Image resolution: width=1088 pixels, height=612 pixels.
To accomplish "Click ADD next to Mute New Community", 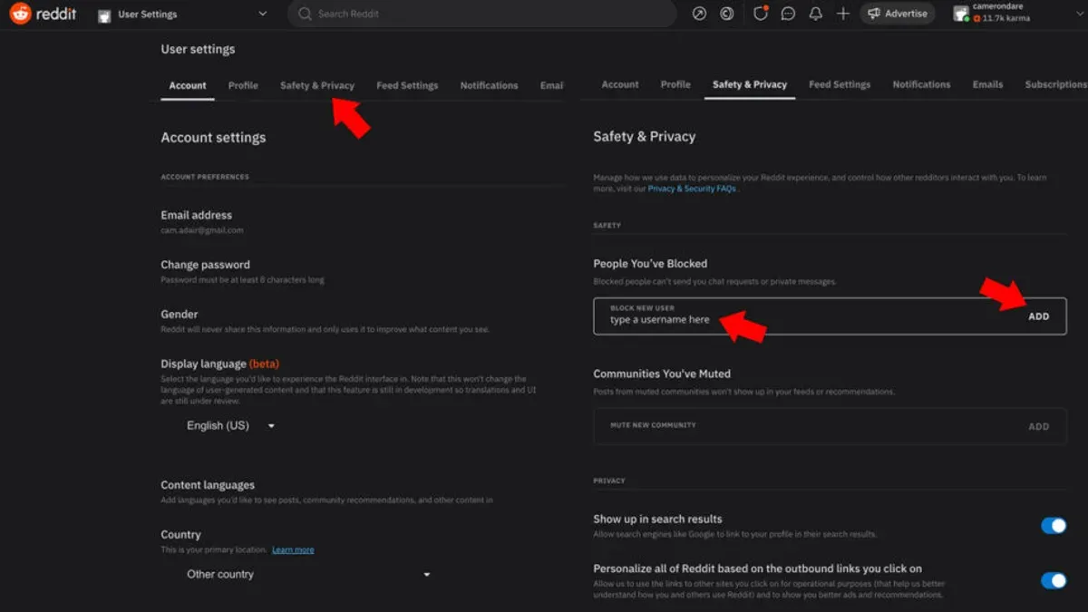I will pyautogui.click(x=1039, y=426).
